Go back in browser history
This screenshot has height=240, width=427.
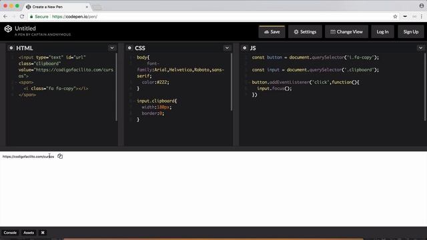pos(5,17)
